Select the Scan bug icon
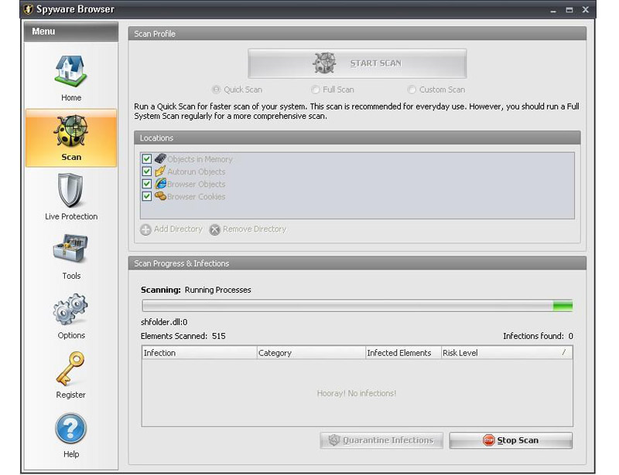The width and height of the screenshot is (619, 475). click(x=70, y=131)
